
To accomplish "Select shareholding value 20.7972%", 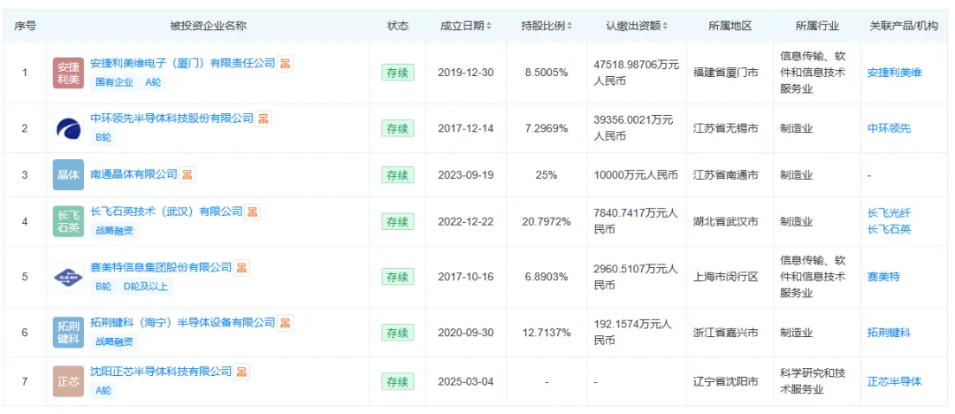I will pos(546,221).
